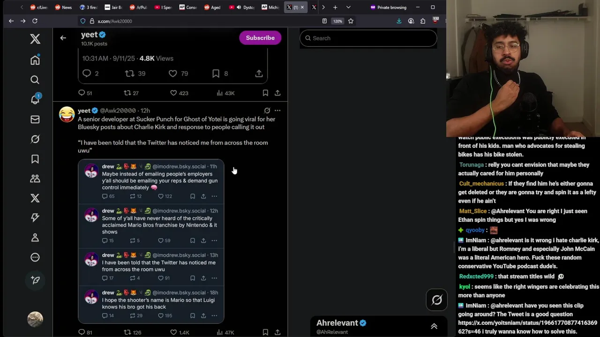Open Bookmarks in left sidebar
Screen dimensions: 600x337
(35, 159)
